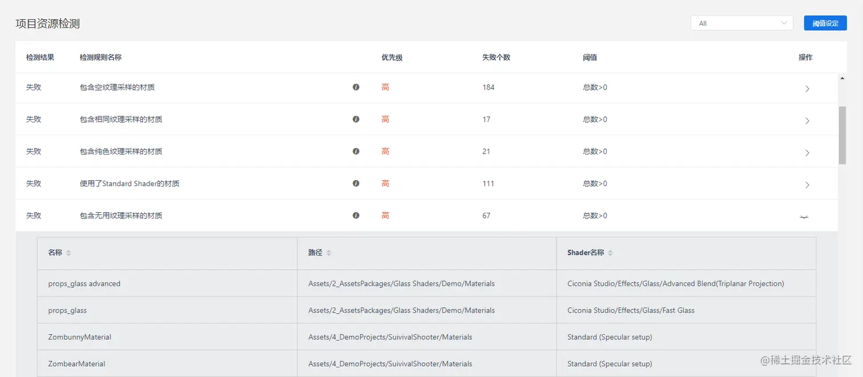Screen dimensions: 863x377
Task: Click Ciconia Studio Fast Glass shader cell
Action: [x=686, y=310]
